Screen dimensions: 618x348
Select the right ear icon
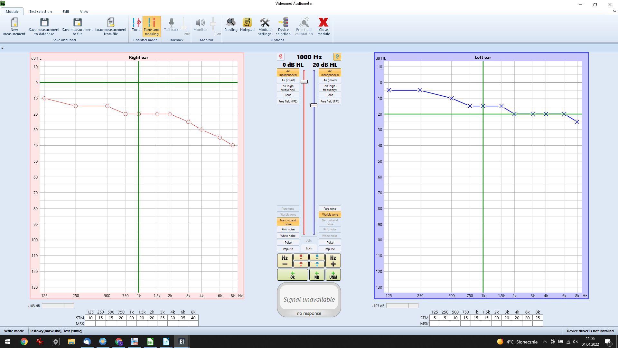click(281, 57)
